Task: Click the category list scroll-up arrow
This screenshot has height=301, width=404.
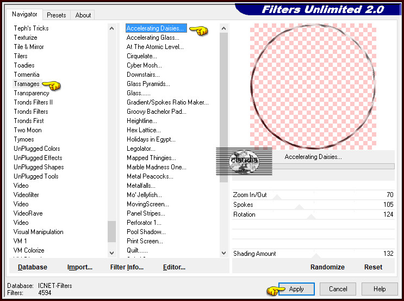Action: pyautogui.click(x=112, y=28)
